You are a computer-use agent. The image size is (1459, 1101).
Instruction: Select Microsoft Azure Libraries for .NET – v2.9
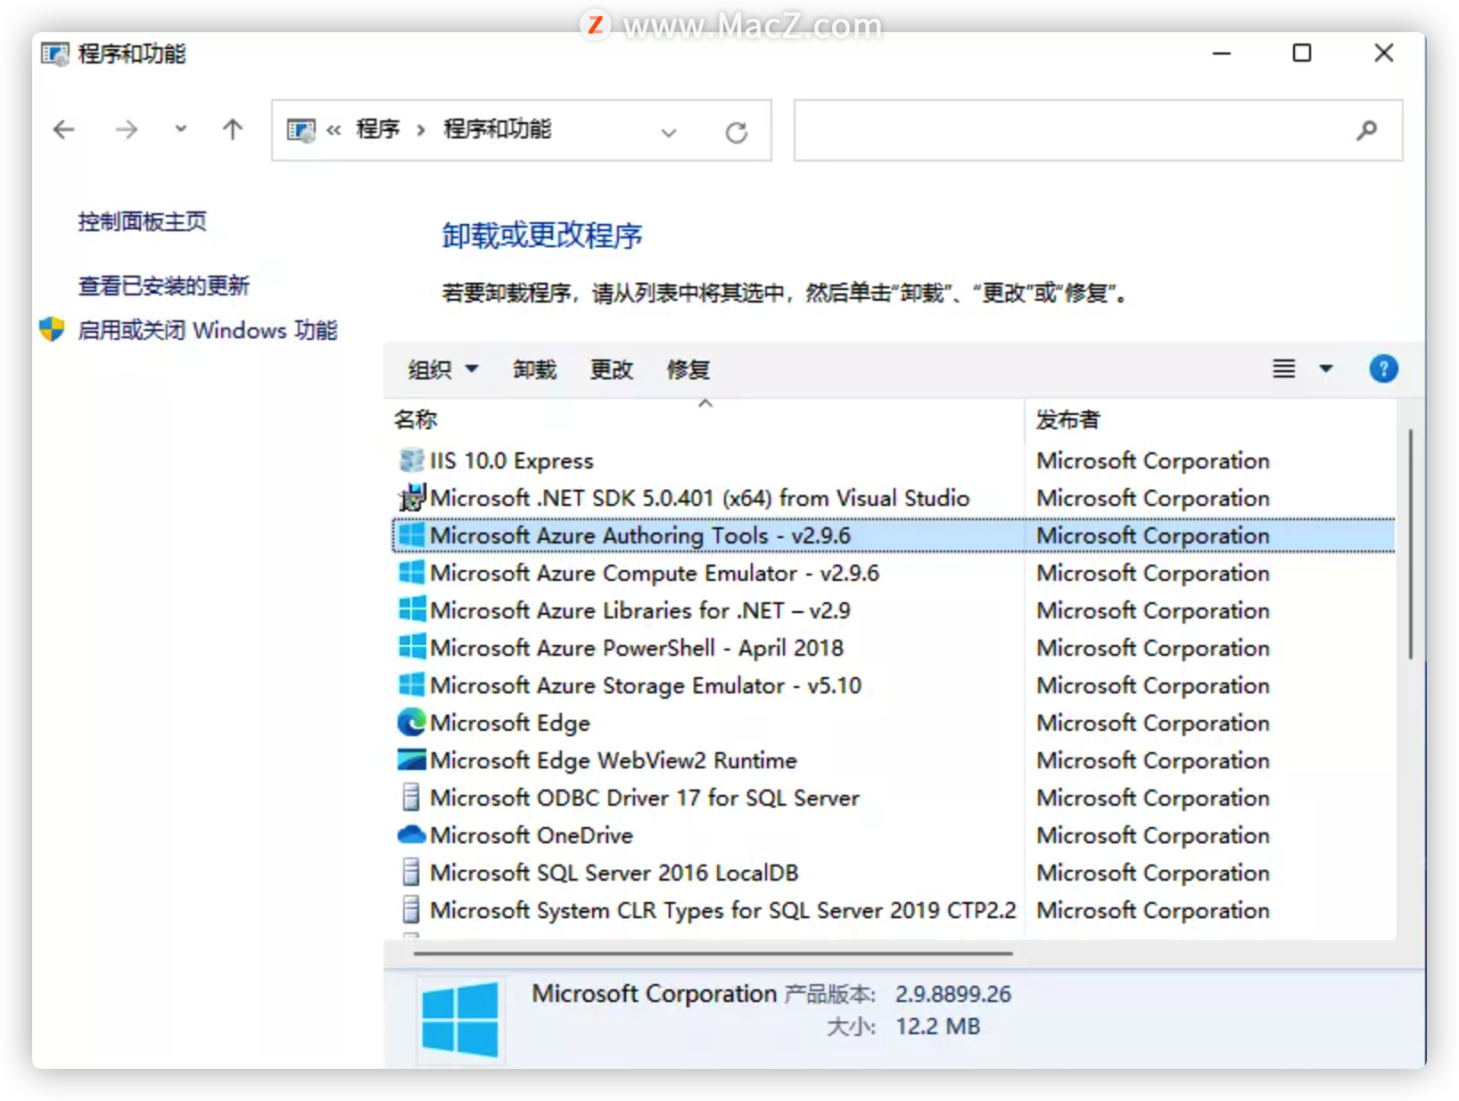pos(640,610)
